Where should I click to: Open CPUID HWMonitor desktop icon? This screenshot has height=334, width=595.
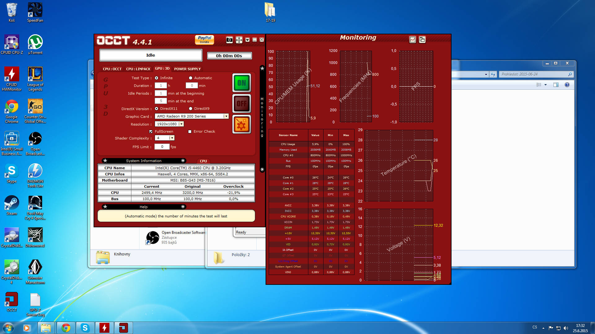click(11, 79)
